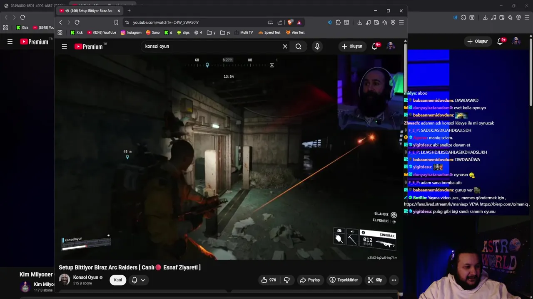
Task: Dislike the video
Action: click(287, 280)
